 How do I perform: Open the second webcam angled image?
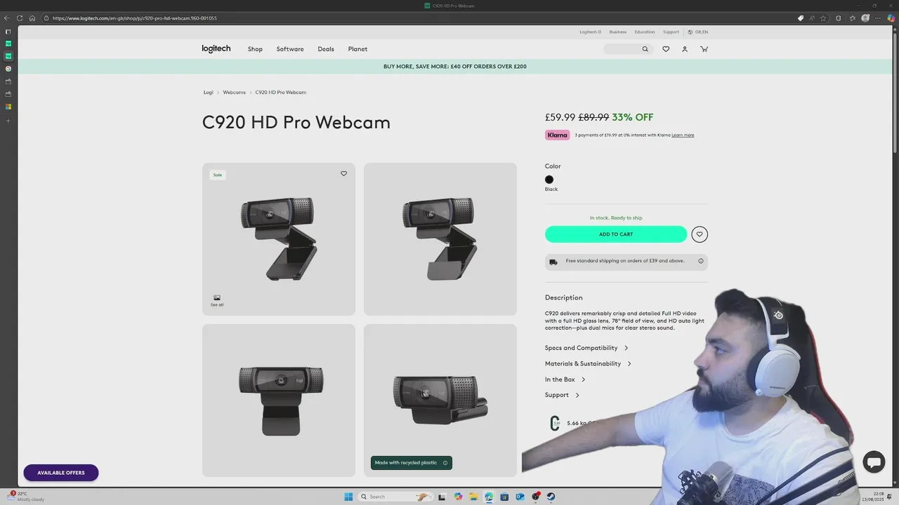click(x=440, y=239)
